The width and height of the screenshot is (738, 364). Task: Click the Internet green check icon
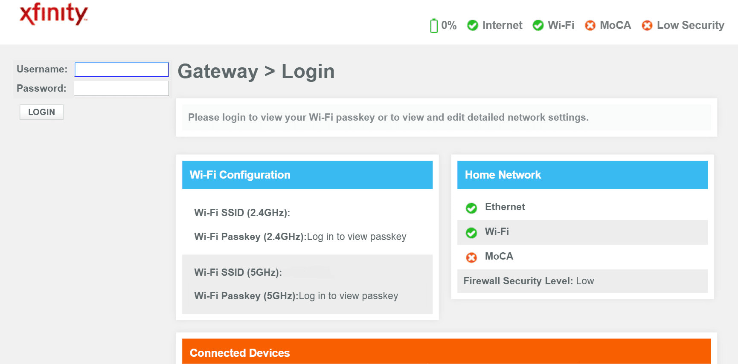point(473,26)
